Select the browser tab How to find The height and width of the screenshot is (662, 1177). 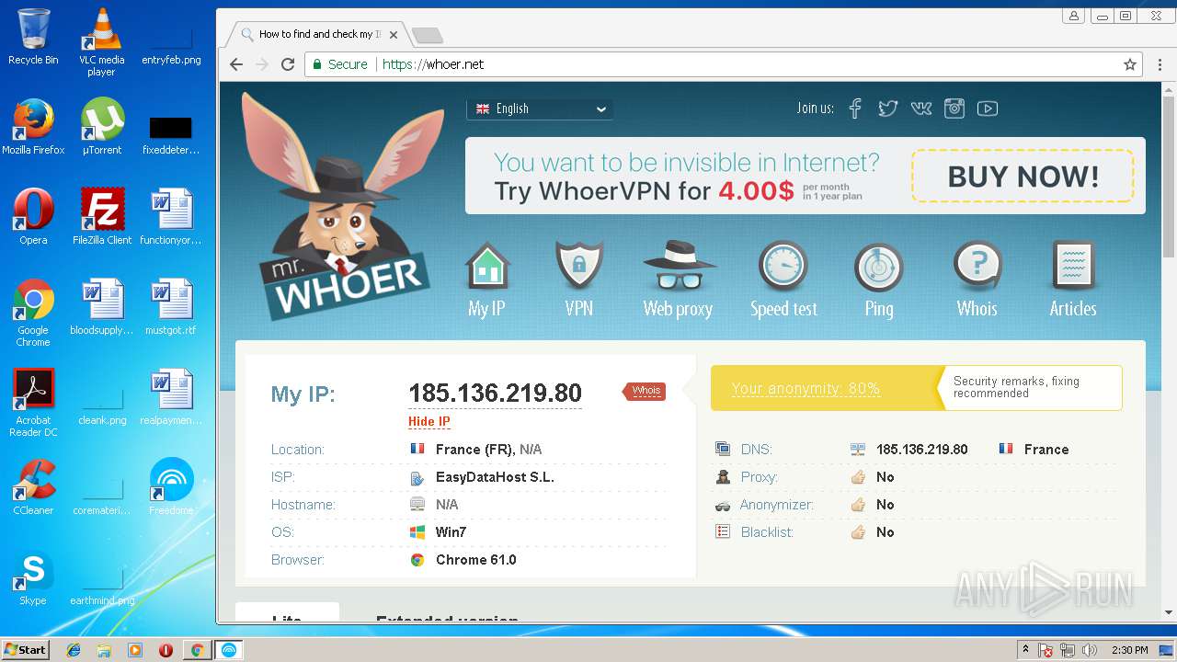[x=315, y=34]
